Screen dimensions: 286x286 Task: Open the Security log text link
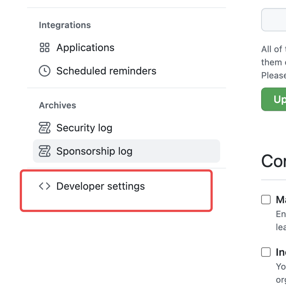pos(84,128)
